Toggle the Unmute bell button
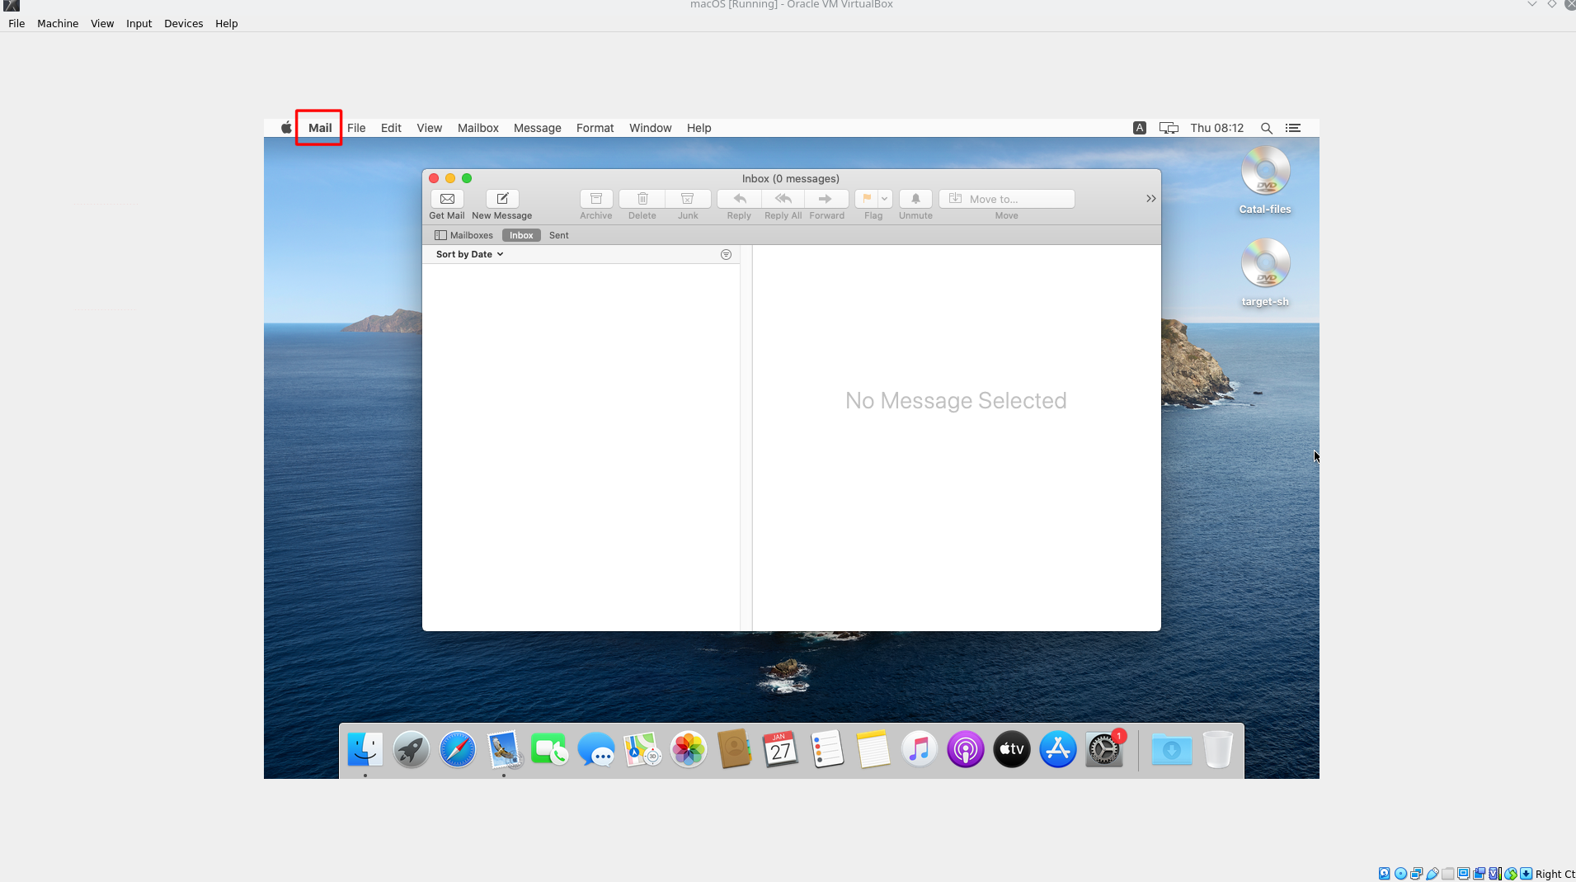1576x882 pixels. 915,199
